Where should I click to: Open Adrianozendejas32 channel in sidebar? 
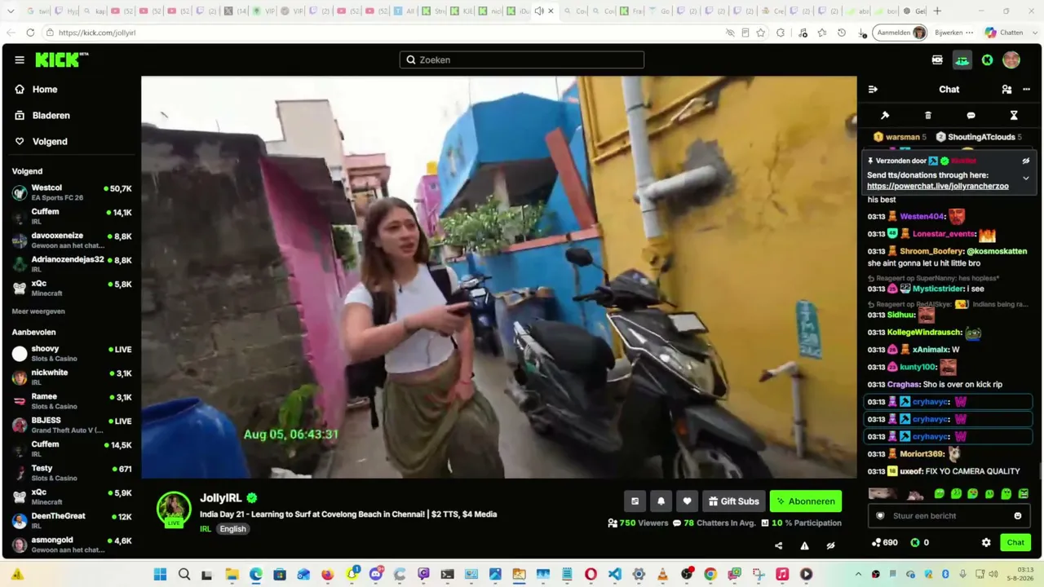(72, 264)
